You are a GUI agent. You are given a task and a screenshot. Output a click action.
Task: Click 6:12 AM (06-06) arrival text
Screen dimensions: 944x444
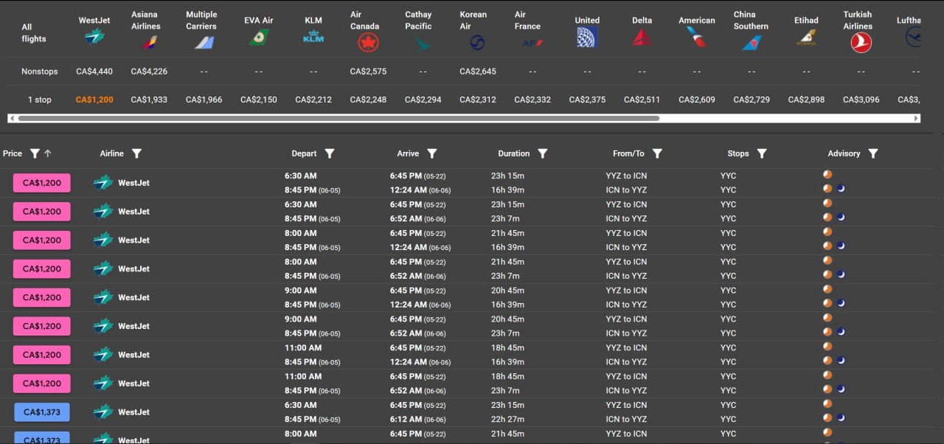point(420,419)
